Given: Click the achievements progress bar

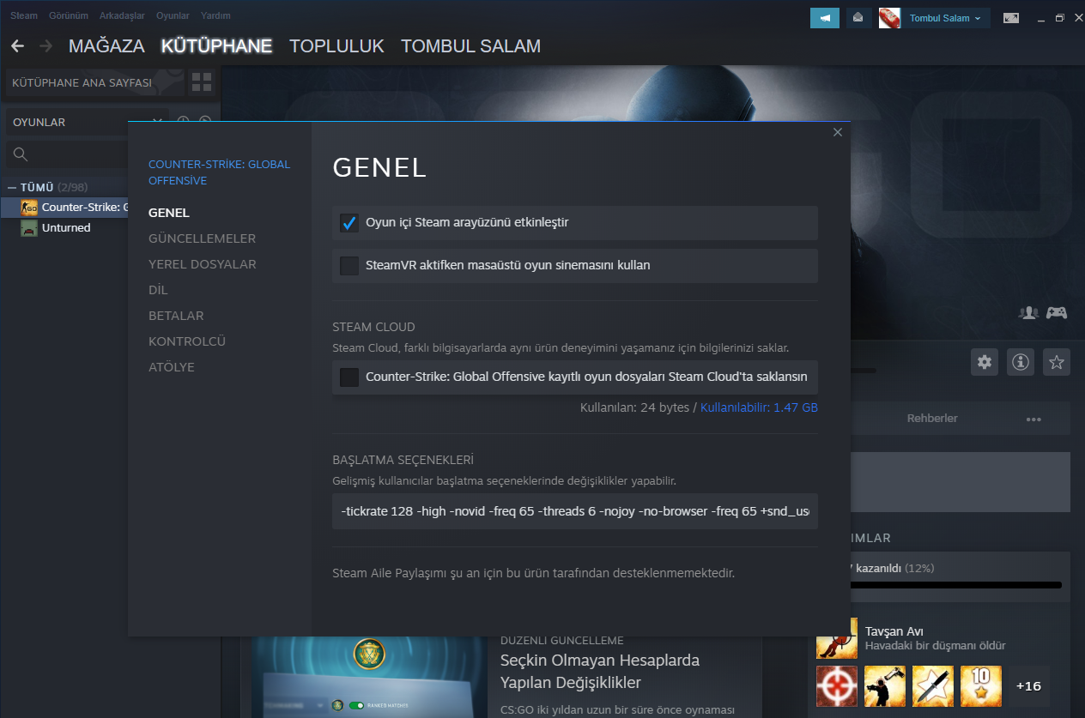Looking at the screenshot, I should coord(955,585).
